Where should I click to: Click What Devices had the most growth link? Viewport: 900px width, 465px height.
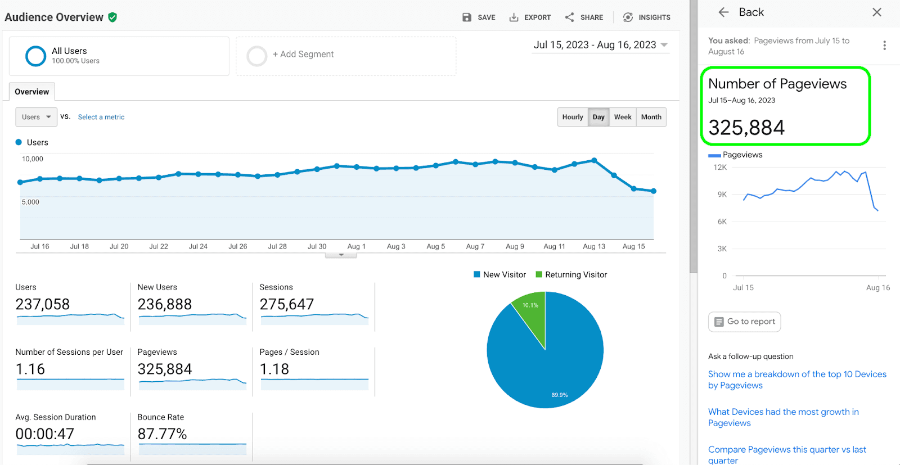click(784, 417)
